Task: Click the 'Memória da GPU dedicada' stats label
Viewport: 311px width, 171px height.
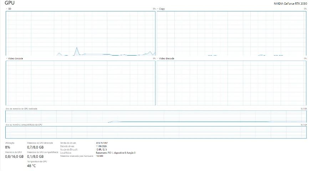Action: (40, 143)
